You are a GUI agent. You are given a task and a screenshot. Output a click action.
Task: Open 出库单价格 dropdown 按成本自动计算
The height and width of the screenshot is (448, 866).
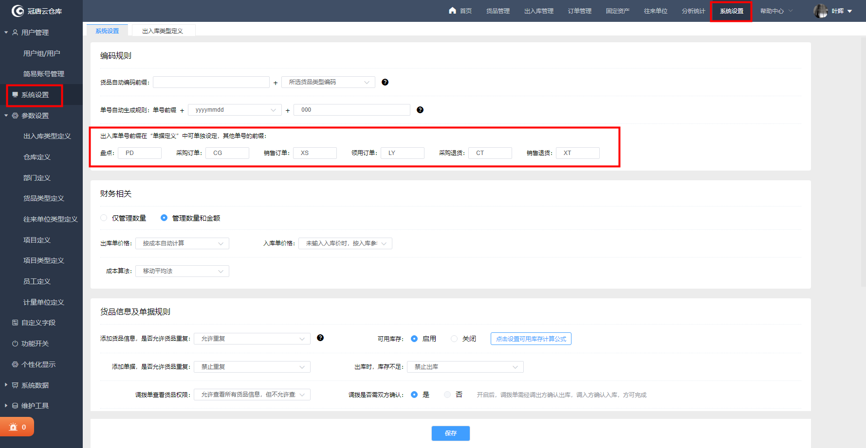(182, 243)
